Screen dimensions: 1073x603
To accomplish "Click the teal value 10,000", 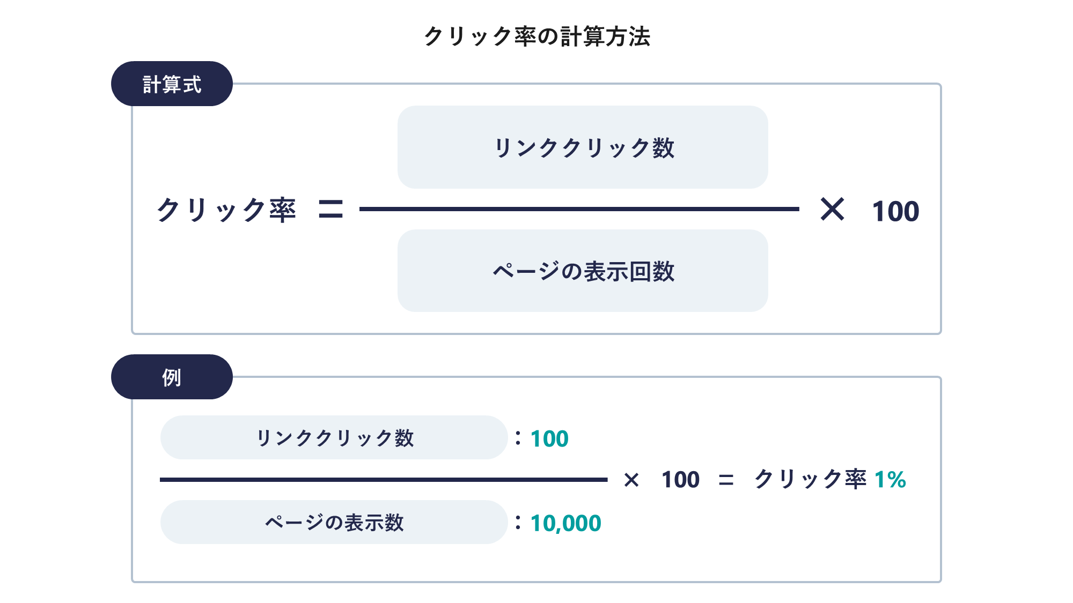I will 565,523.
